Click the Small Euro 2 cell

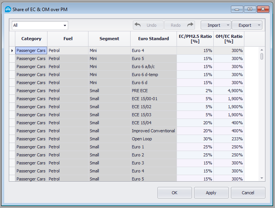154,155
